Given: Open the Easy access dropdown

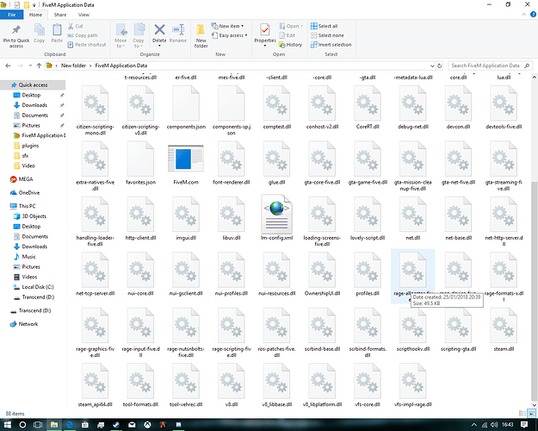Looking at the screenshot, I should point(230,35).
